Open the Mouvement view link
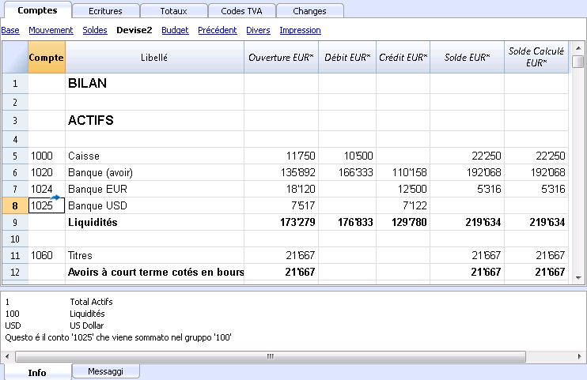This screenshot has height=380, width=587. coord(51,30)
